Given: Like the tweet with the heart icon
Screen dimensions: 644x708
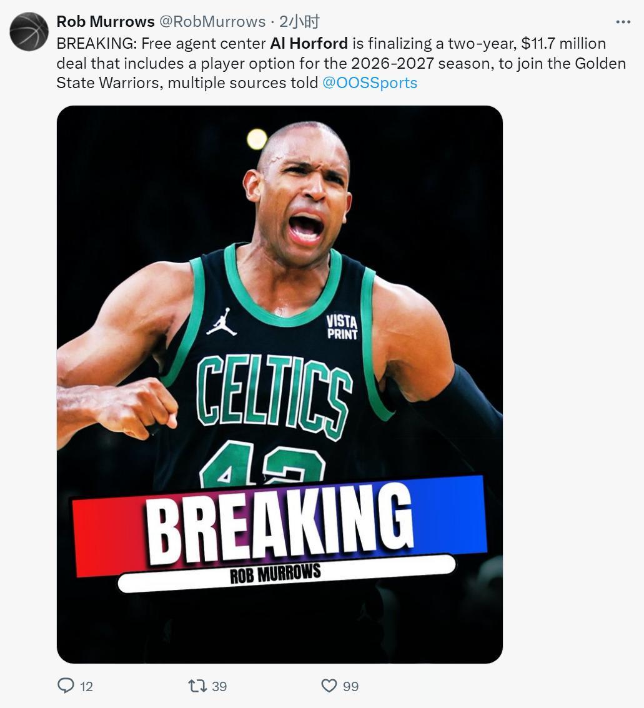Looking at the screenshot, I should pyautogui.click(x=329, y=686).
